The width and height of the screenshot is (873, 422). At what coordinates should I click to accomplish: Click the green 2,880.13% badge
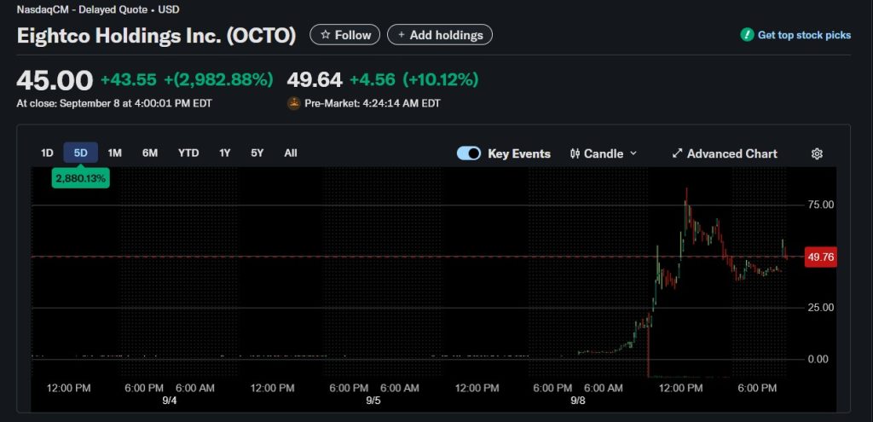[80, 178]
